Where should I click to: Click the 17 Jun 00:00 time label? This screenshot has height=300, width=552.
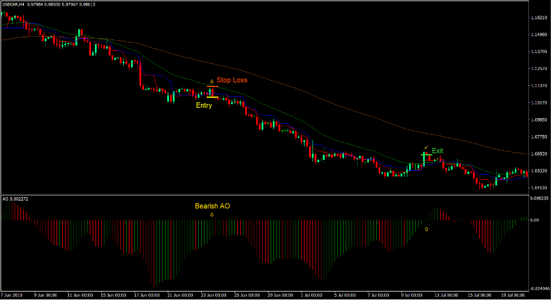click(x=147, y=295)
